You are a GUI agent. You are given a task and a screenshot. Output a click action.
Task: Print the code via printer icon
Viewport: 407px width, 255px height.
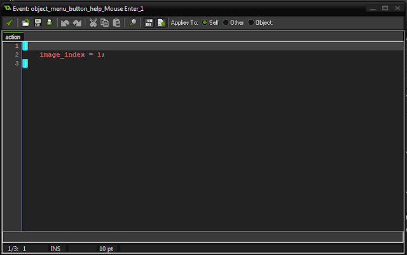click(50, 23)
